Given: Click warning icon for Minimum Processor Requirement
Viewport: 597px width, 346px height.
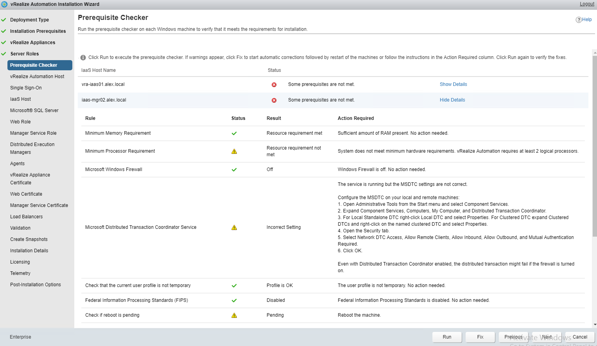Looking at the screenshot, I should (234, 152).
